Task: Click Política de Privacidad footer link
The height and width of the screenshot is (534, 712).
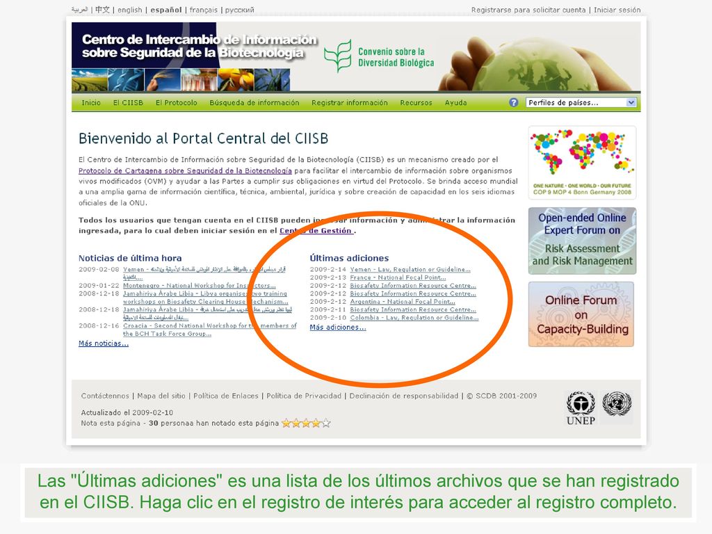Action: 304,396
